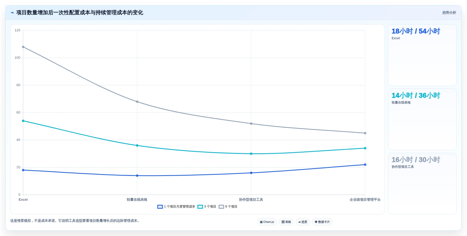Click the 6 个项目 data point at 协作型项目工具
The height and width of the screenshot is (236, 467).
pos(251,124)
